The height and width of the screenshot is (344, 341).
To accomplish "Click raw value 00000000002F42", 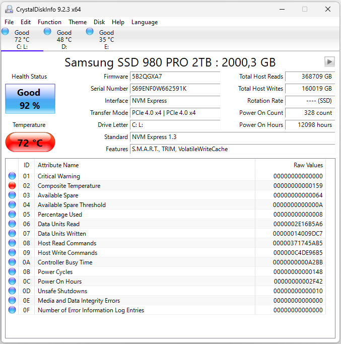I will pos(298,282).
